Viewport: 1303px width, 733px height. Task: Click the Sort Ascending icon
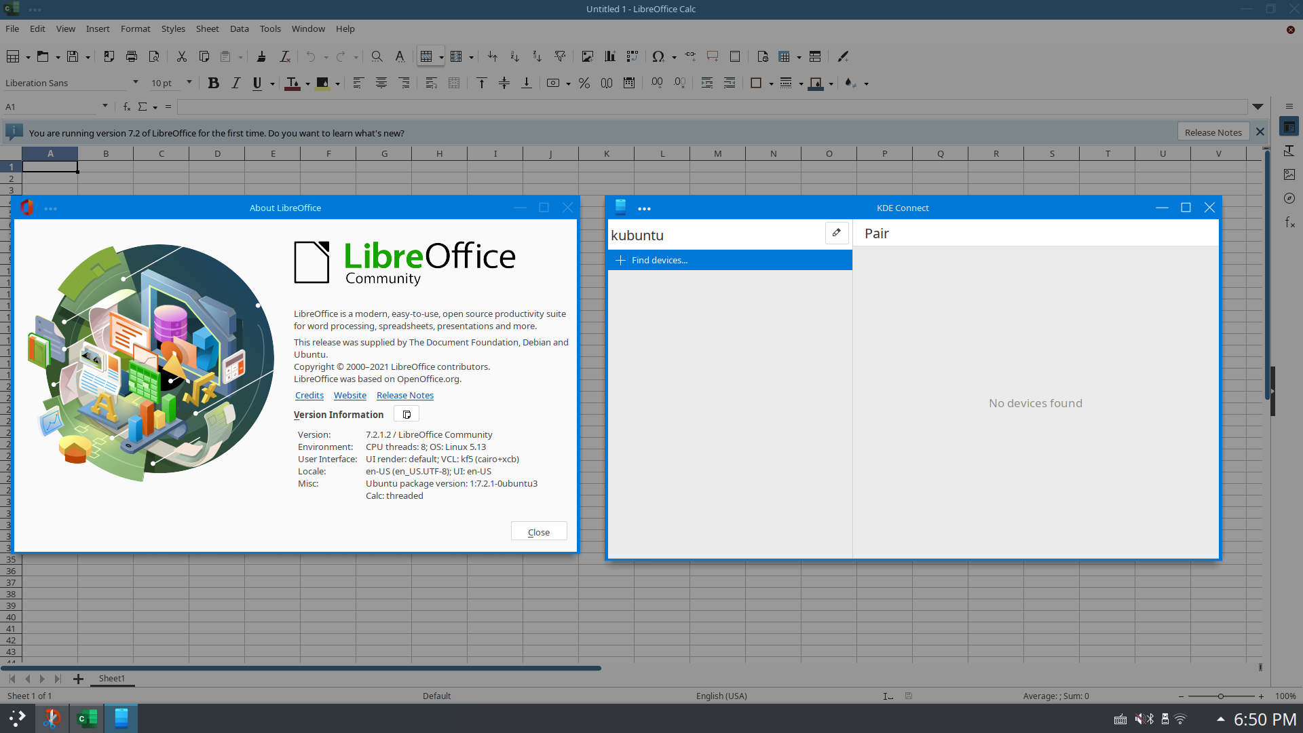(x=515, y=57)
